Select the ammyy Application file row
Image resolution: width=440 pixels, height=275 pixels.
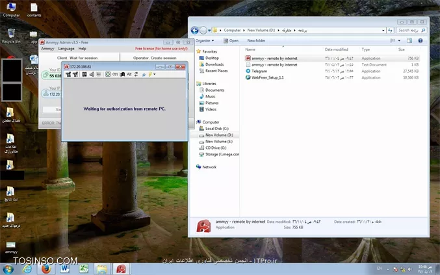[x=332, y=59]
